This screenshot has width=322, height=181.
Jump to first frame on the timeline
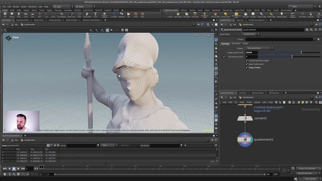[x=5, y=169]
